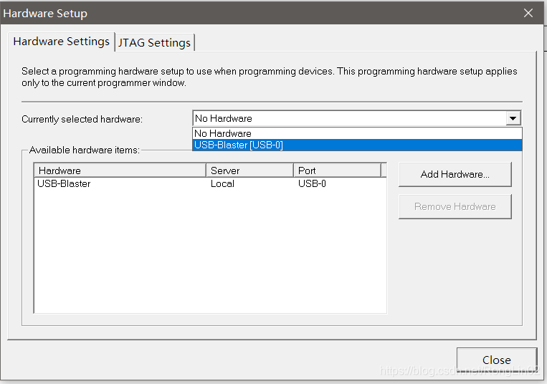Open the currently selected hardware dropdown arrow
The width and height of the screenshot is (547, 384).
click(513, 118)
